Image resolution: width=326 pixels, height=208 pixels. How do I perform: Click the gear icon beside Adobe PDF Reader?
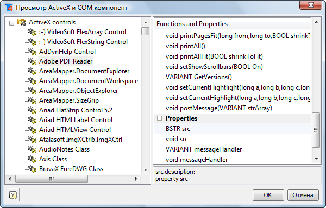tap(32, 61)
